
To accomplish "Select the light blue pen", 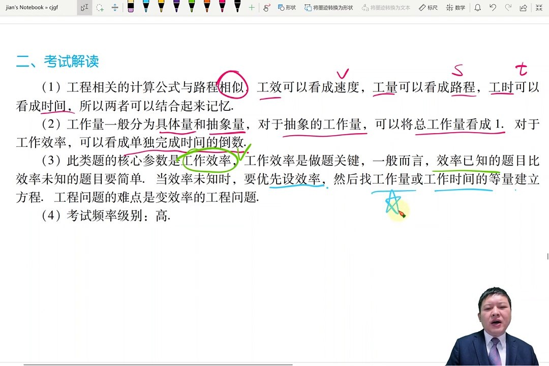I will 146,7.
